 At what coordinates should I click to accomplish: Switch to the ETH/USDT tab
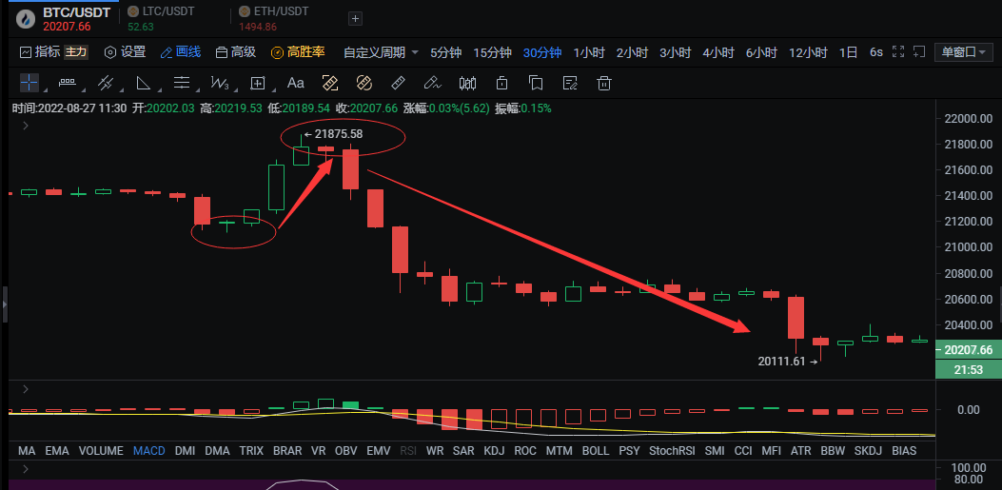[273, 18]
